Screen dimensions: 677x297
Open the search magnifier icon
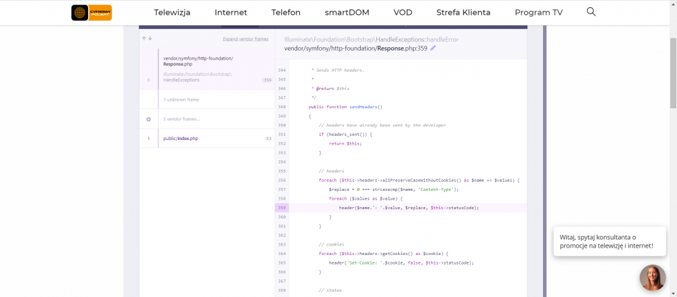click(591, 12)
